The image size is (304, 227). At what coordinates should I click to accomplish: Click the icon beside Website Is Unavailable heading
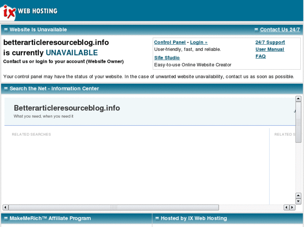6,30
